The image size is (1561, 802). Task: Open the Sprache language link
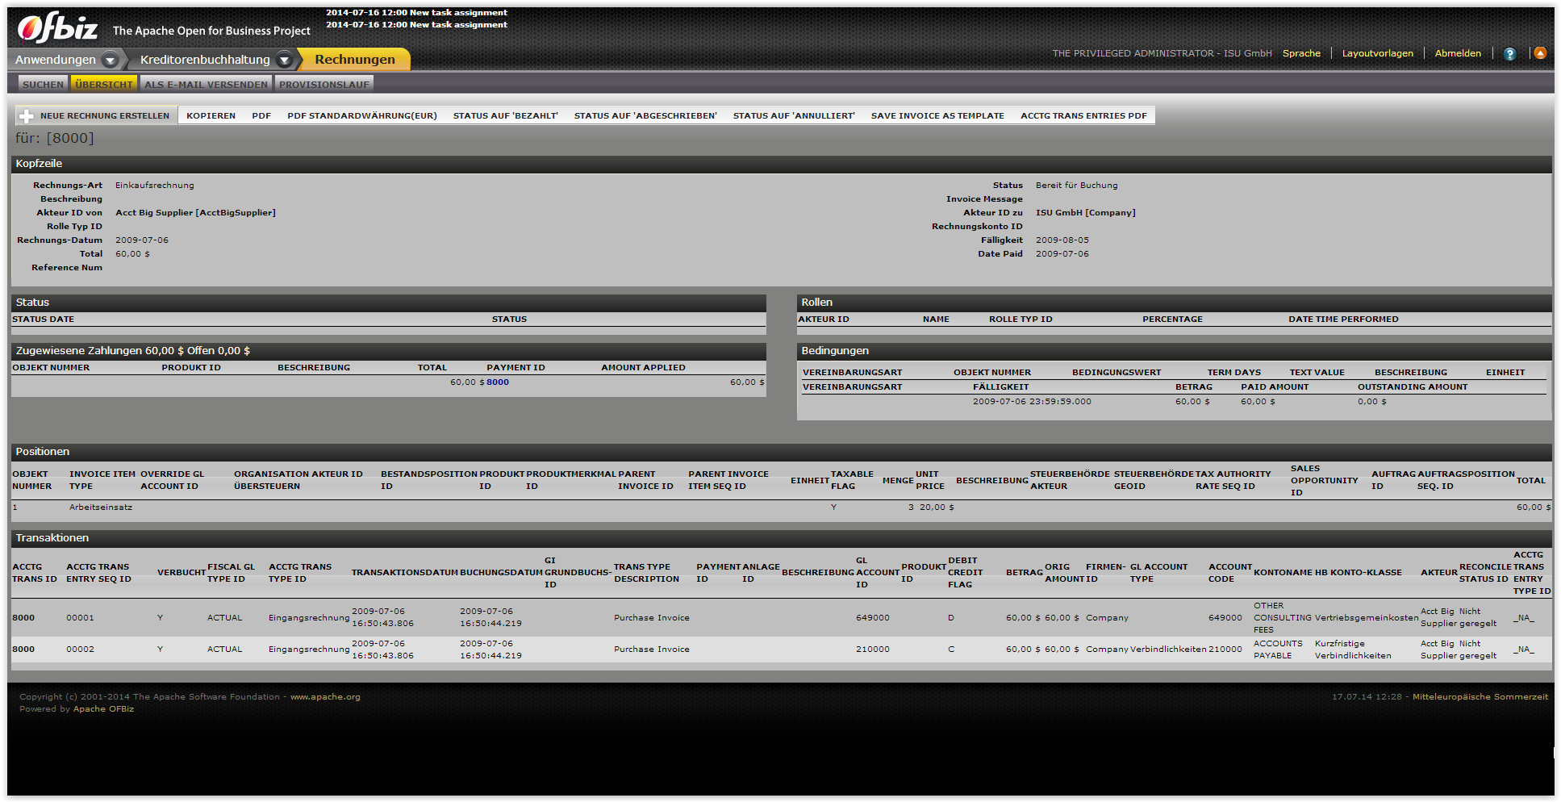[1301, 53]
